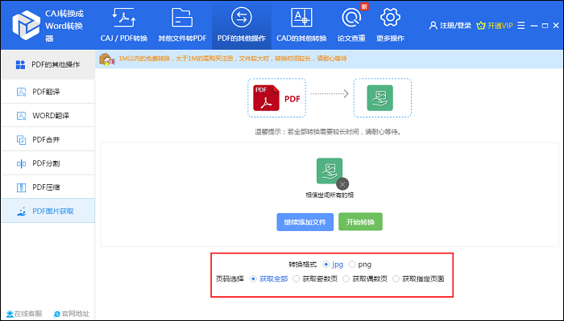Open the 官网地址 link
564x321 pixels.
71,314
